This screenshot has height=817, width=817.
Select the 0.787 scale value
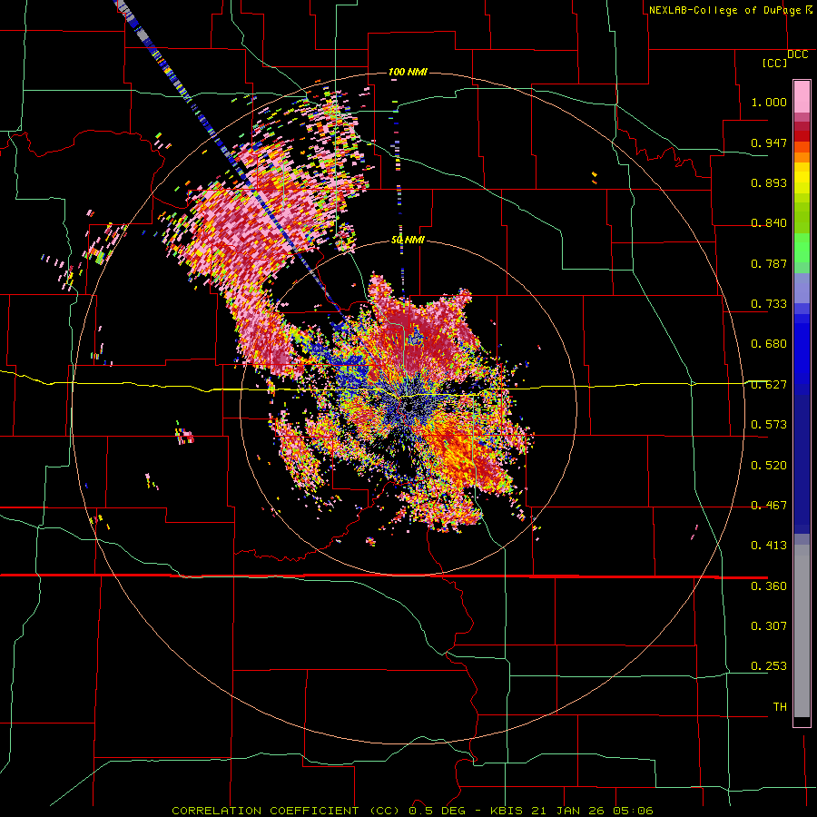click(769, 263)
